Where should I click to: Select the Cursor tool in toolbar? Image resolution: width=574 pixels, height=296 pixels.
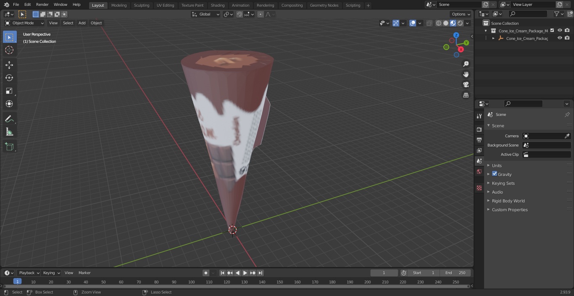click(x=9, y=50)
